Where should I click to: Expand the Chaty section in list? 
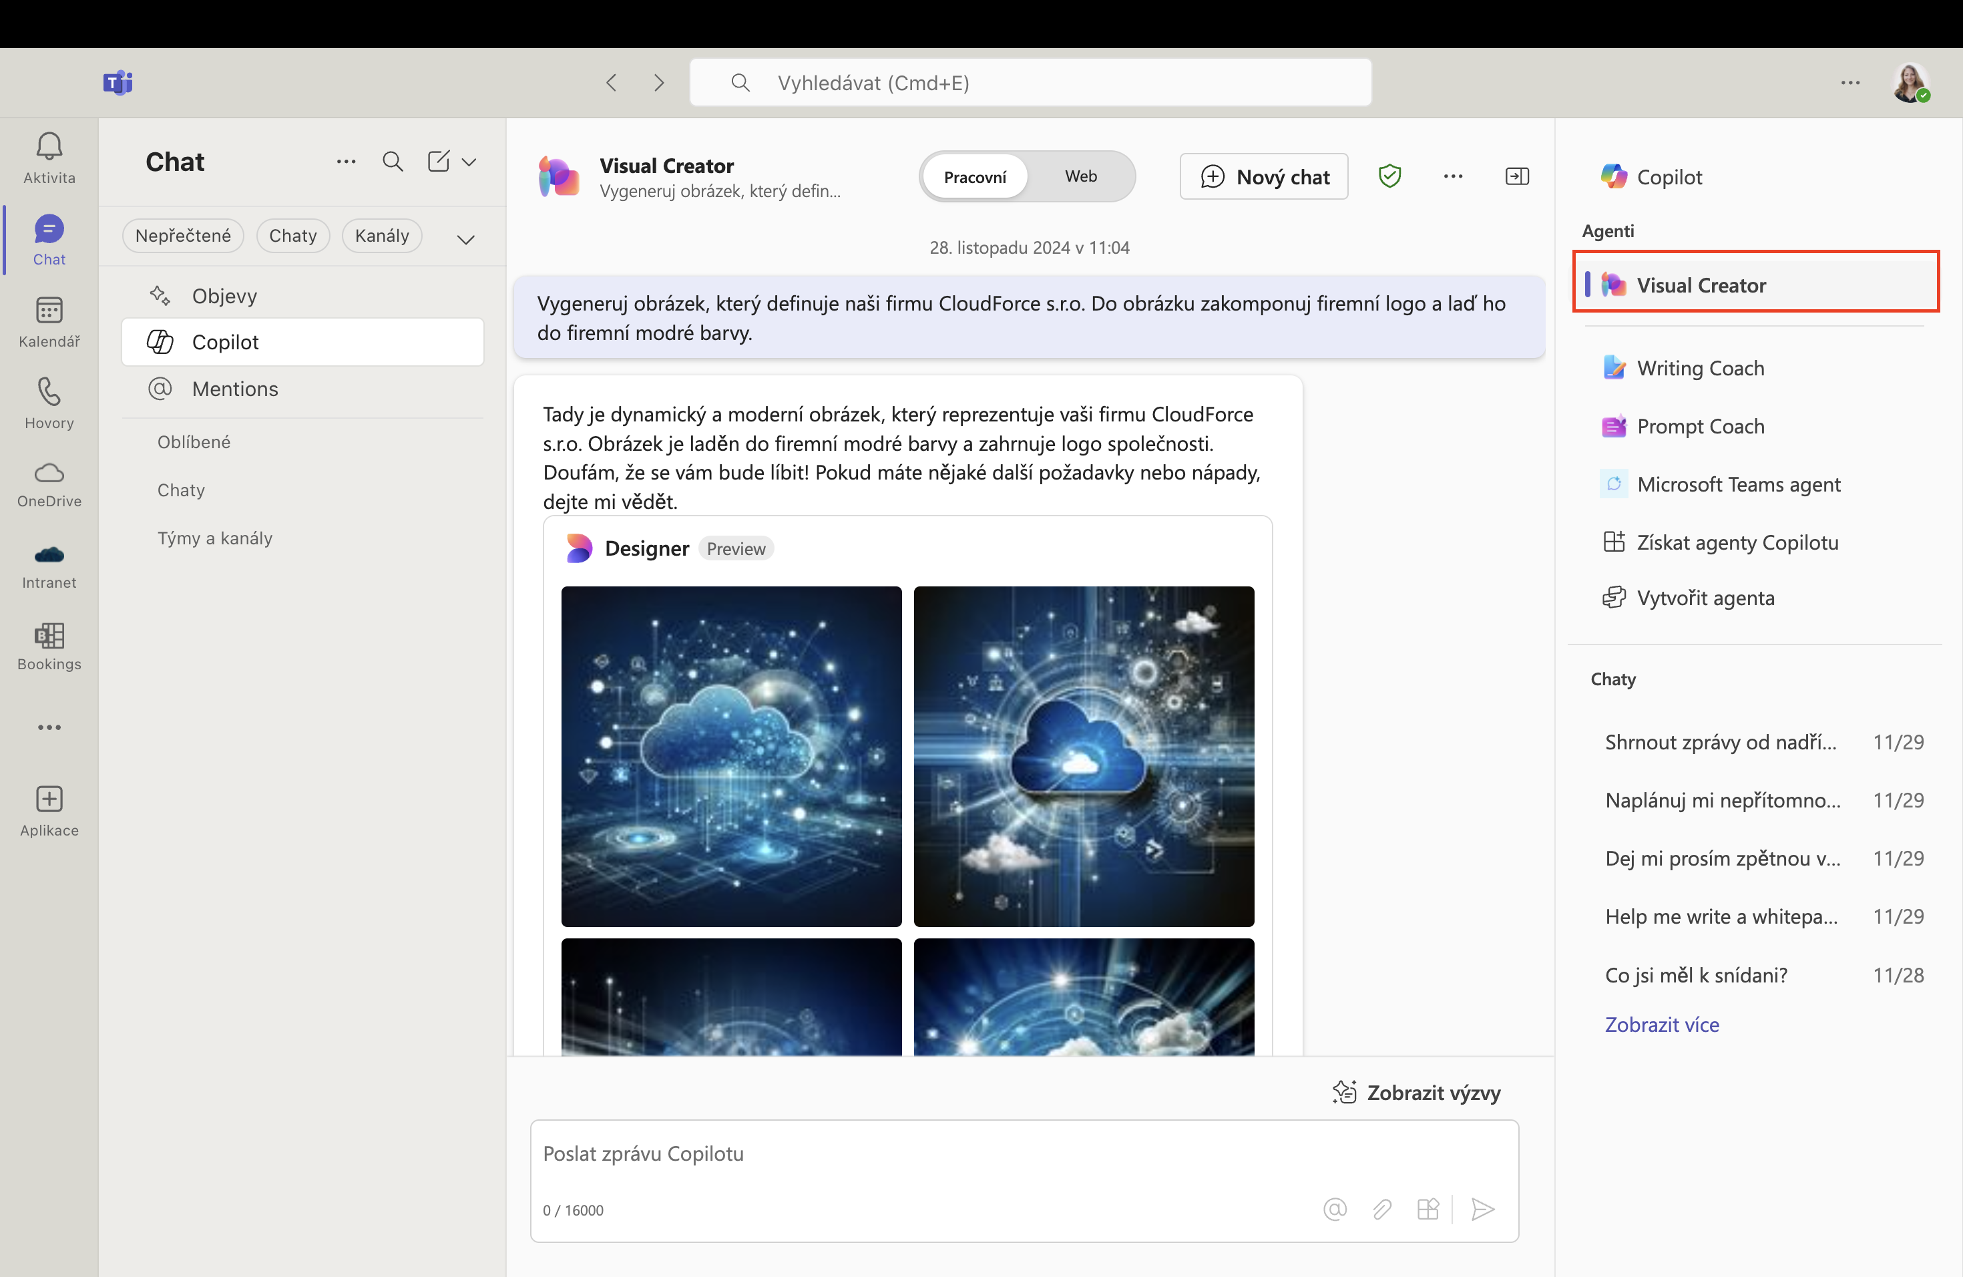[181, 490]
